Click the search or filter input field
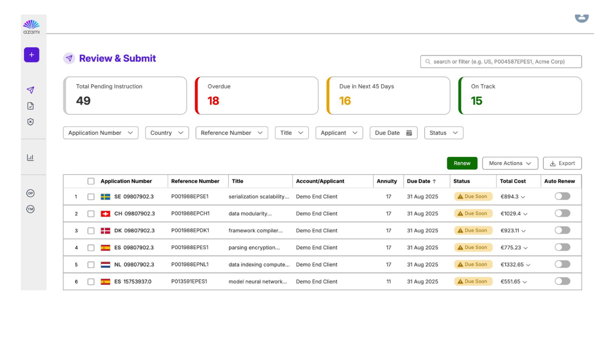The image size is (601, 338). (501, 61)
